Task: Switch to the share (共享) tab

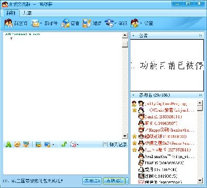Action: point(27,13)
